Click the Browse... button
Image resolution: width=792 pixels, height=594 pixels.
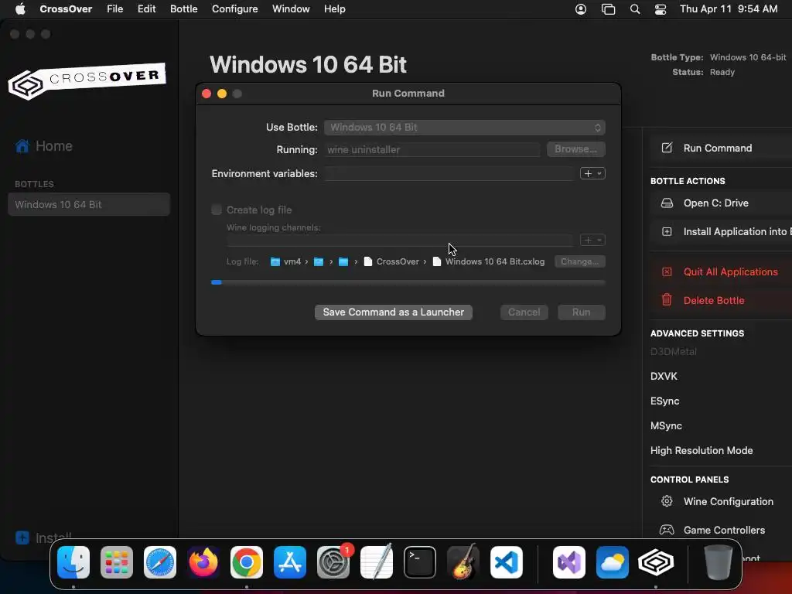[x=575, y=149]
